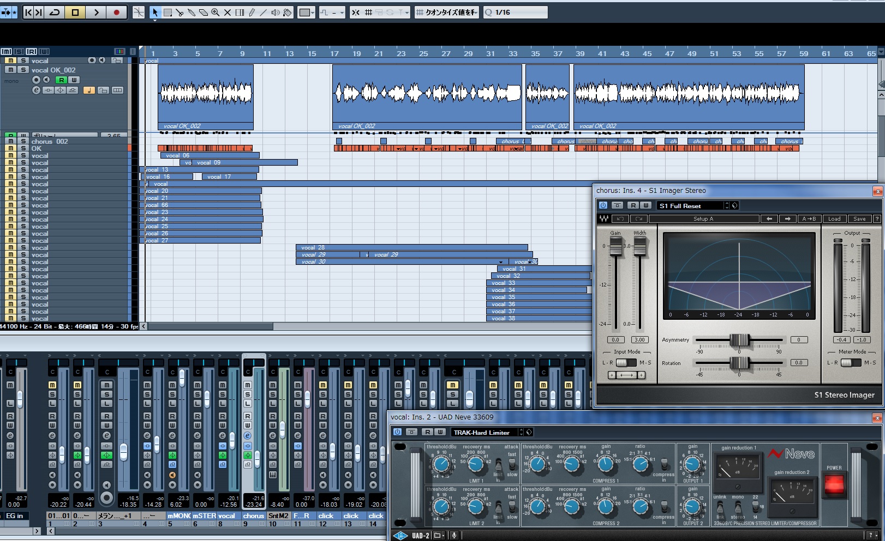This screenshot has width=885, height=541.
Task: Select the chorus channel label in mixer
Action: pos(254,515)
